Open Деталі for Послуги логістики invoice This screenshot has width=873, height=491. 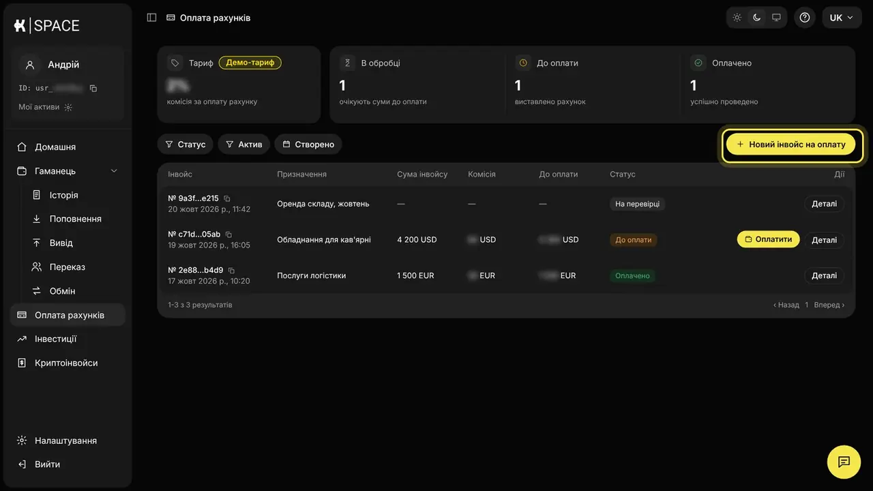point(824,276)
